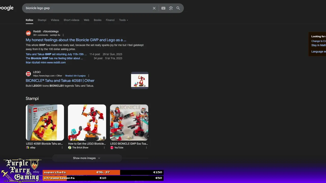Switch to the Books tab

pyautogui.click(x=98, y=20)
